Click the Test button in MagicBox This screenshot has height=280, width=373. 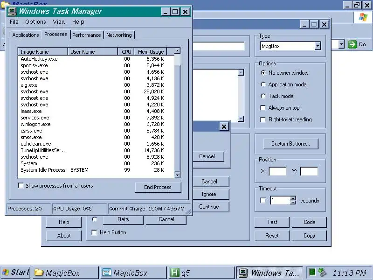(x=272, y=222)
